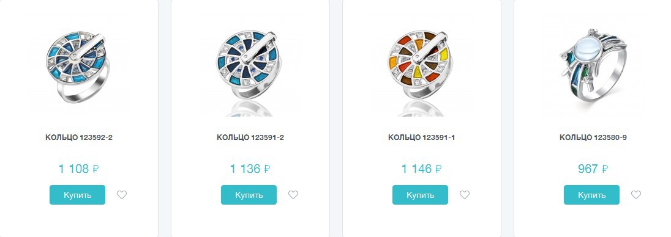Screen dimensions: 671x237
Task: Open the КОЛЬЦО 123580-9 product title
Action: tap(593, 137)
